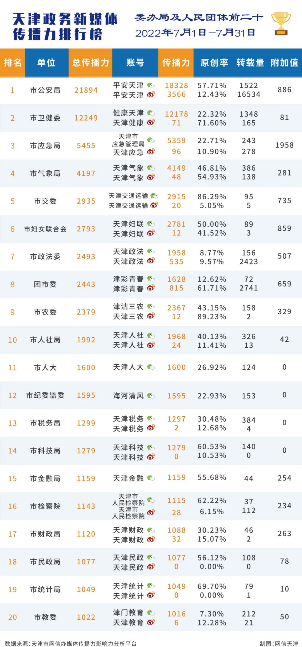302x647 pixels.
Task: Click total score 12249 for 市卫健委
Action: (x=86, y=118)
